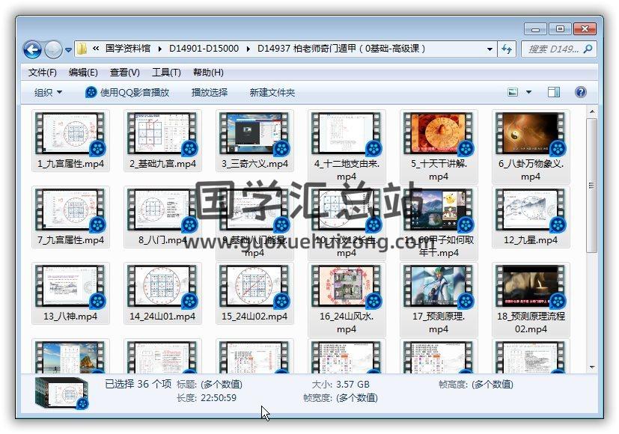Open the help question mark icon
Image resolution: width=619 pixels, height=434 pixels.
click(580, 92)
